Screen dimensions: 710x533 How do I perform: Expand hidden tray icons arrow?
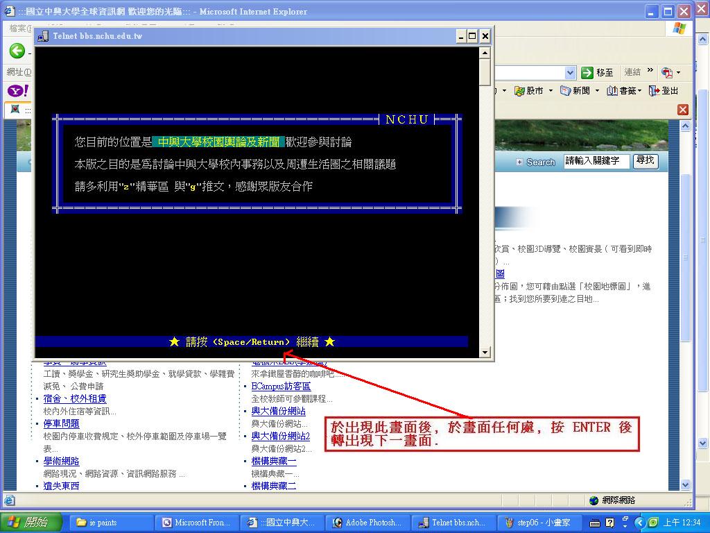[639, 523]
